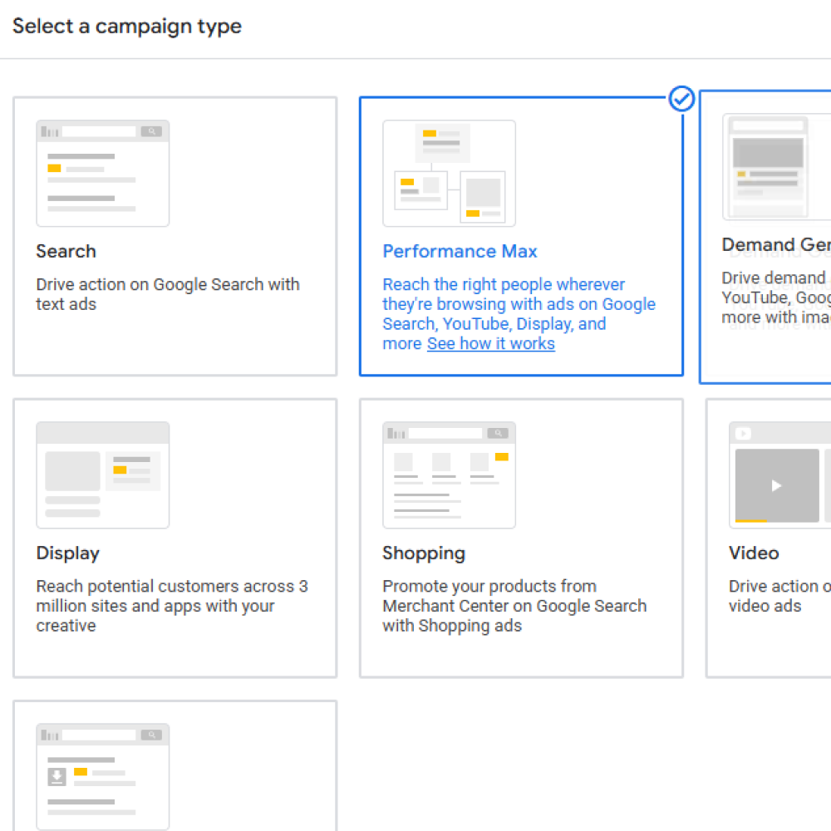Click the play button in the Video illustration
Screen dimensions: 831x831
click(x=778, y=484)
